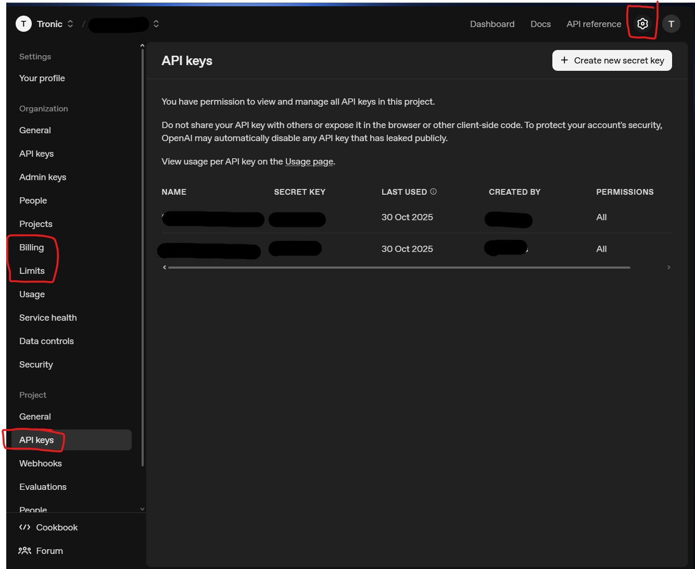Open Admin keys in the sidebar

pyautogui.click(x=43, y=177)
